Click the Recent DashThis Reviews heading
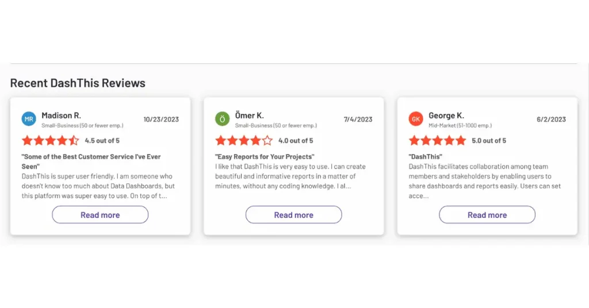The image size is (589, 308). 78,83
